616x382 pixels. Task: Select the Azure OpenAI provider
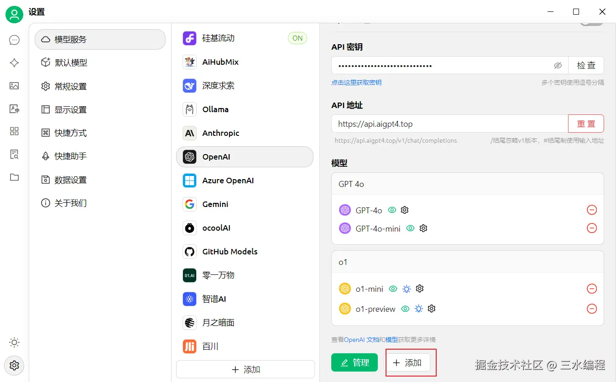[245, 181]
